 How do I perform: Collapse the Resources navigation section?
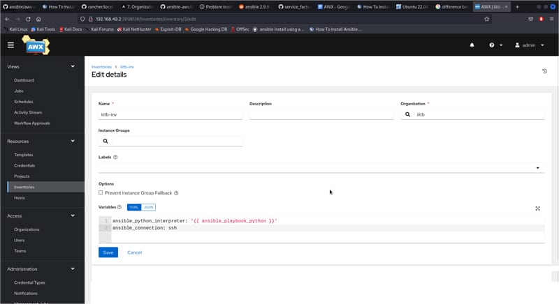[x=73, y=141]
